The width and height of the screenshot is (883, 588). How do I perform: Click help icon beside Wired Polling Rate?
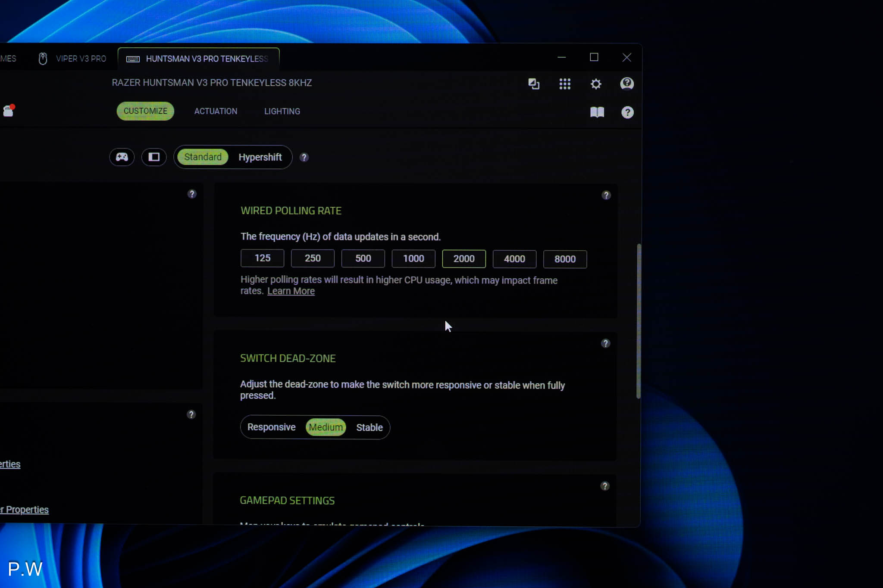pos(606,195)
